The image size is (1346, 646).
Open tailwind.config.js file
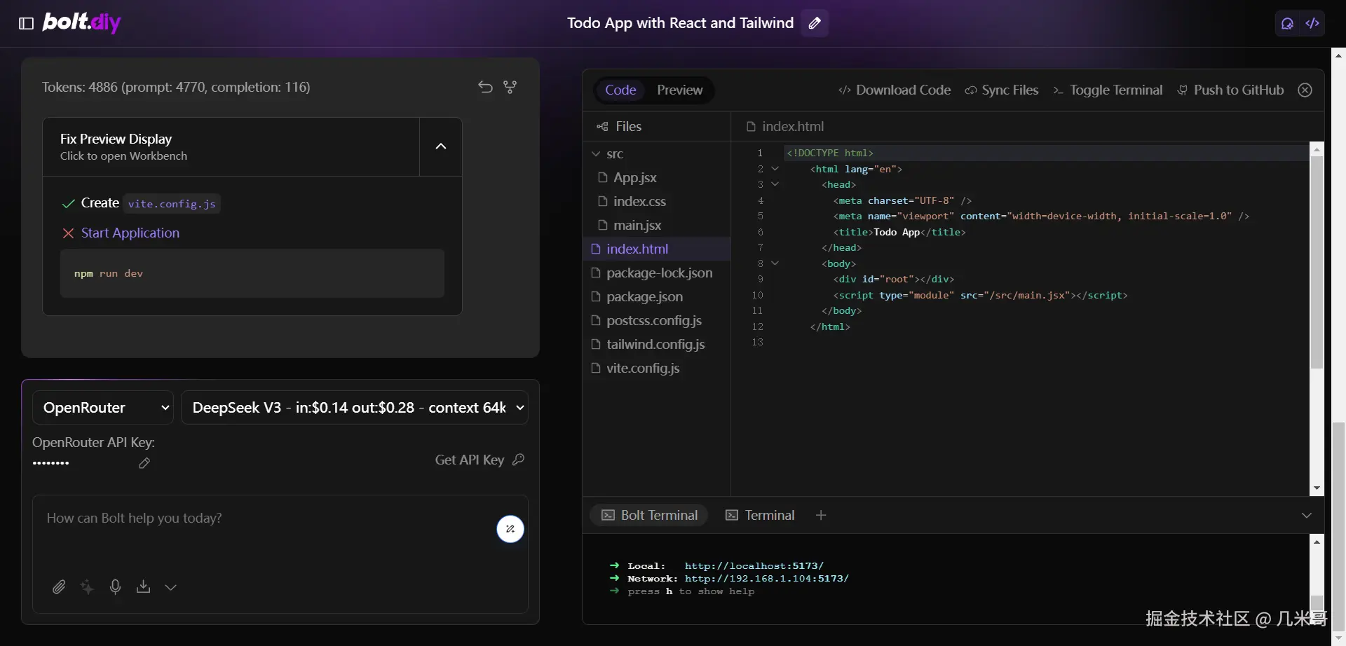[657, 345]
